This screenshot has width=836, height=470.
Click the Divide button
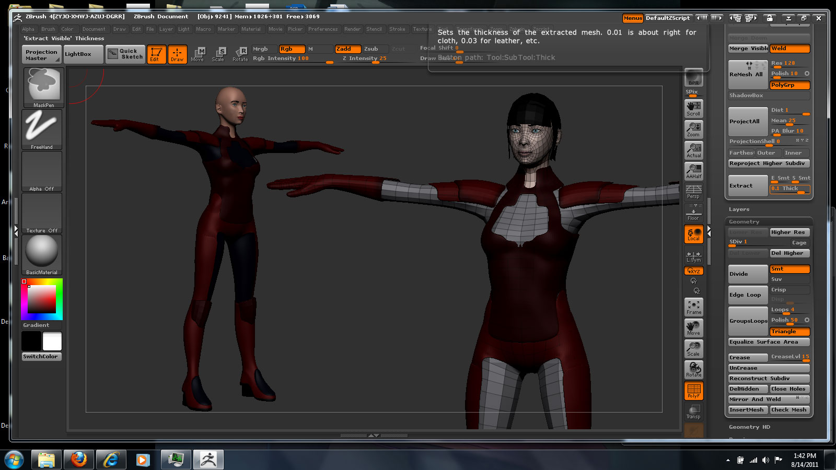(x=748, y=274)
